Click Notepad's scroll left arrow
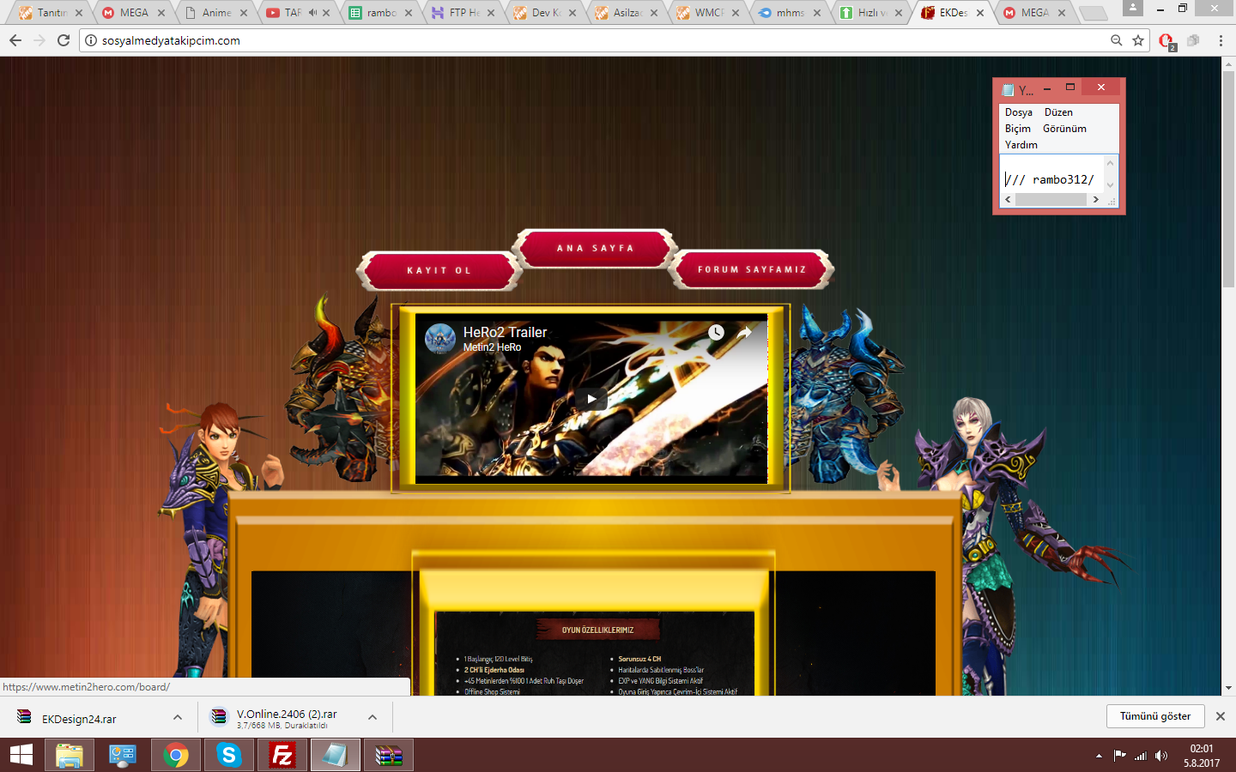 (1008, 200)
